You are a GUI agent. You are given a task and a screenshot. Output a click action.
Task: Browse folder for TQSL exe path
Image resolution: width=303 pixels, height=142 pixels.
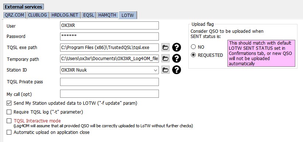click(x=166, y=48)
